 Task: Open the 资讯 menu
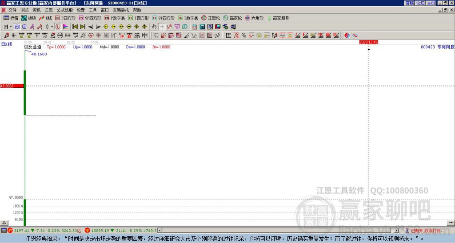pyautogui.click(x=36, y=10)
